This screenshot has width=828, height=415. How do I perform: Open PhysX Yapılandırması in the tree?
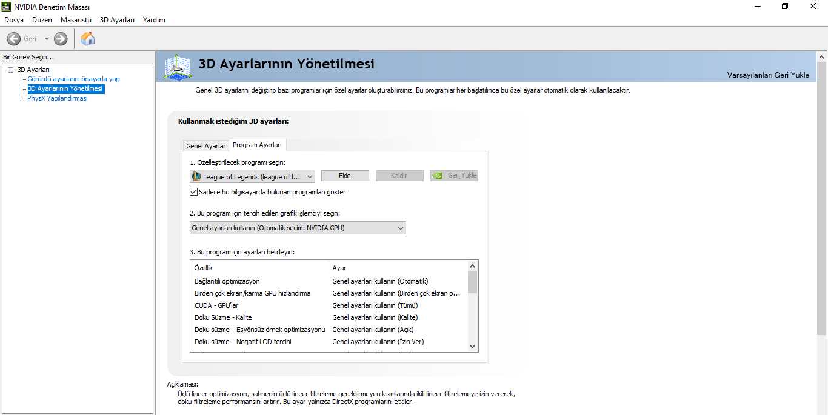(x=58, y=98)
